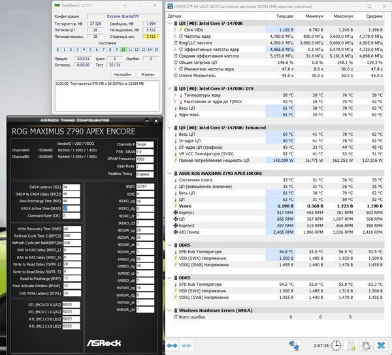Click the grey collapse arrows in HWiNFO toolbar
Screen dimensions: 392x355
click(186, 346)
